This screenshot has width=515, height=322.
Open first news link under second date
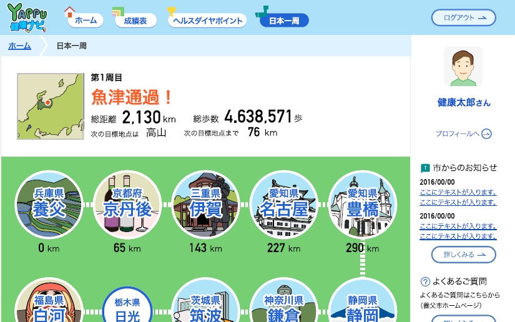(x=458, y=226)
